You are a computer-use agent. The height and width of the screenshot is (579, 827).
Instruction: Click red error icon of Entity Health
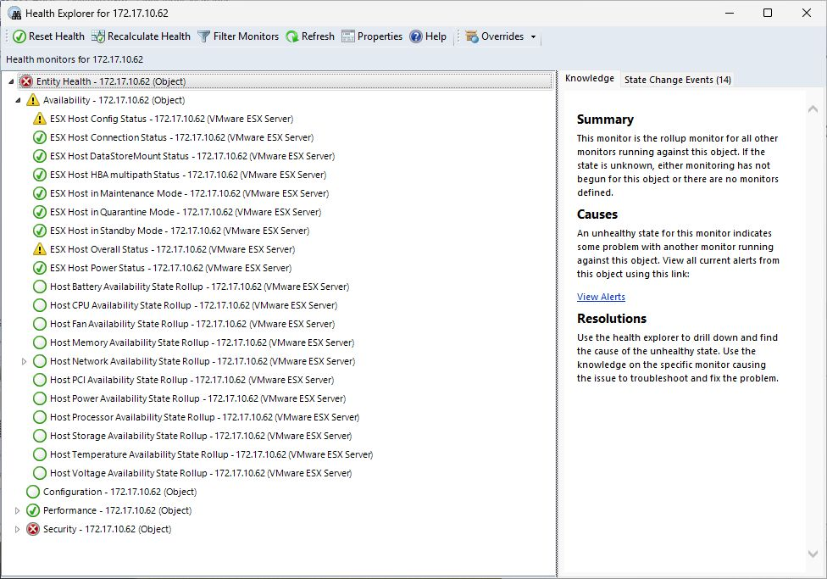coord(26,81)
